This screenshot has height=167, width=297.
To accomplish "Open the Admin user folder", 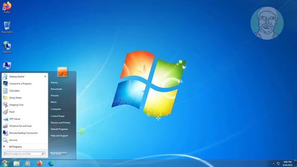I will pos(54,83).
